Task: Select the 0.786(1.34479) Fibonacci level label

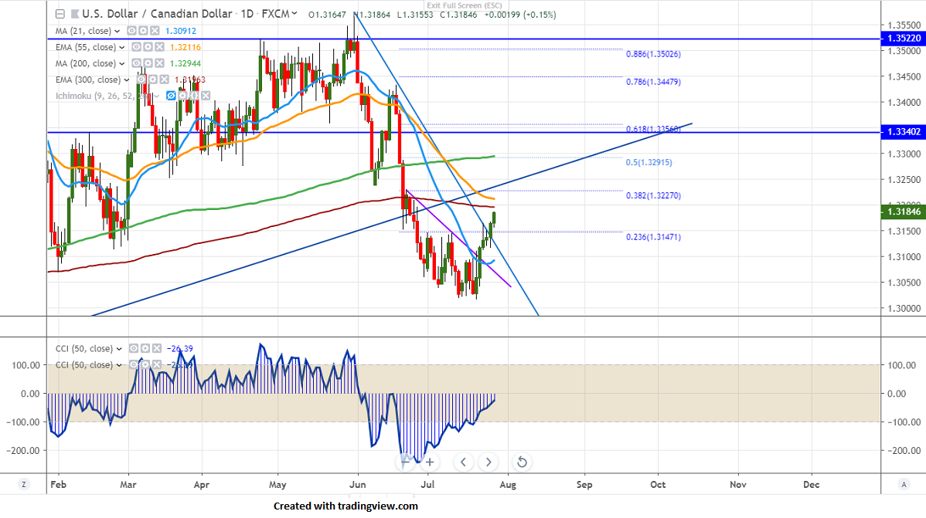Action: 653,81
